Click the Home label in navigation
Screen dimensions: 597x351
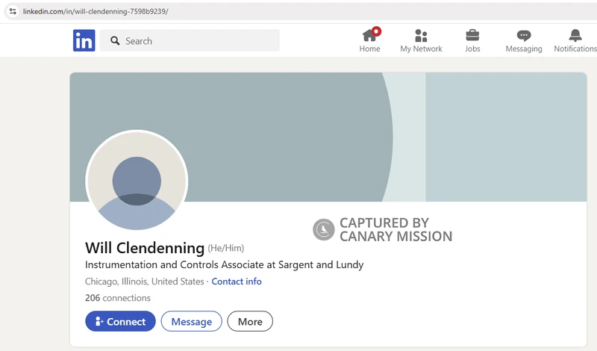369,49
